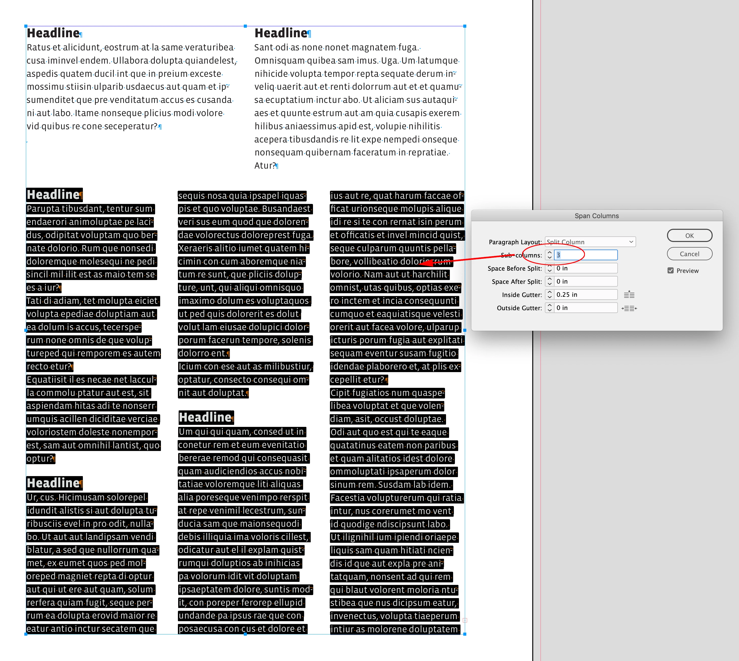
Task: Open the Paragraph Layout dropdown
Action: 590,242
